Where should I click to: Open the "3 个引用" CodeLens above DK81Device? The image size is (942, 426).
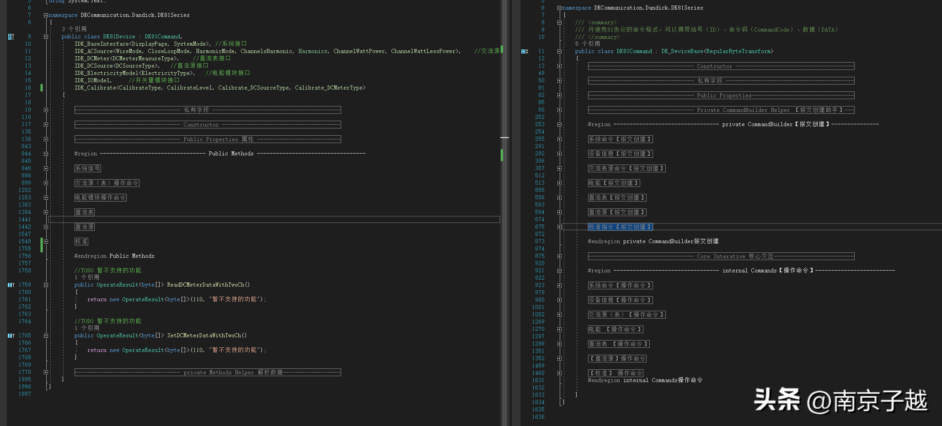coord(74,29)
